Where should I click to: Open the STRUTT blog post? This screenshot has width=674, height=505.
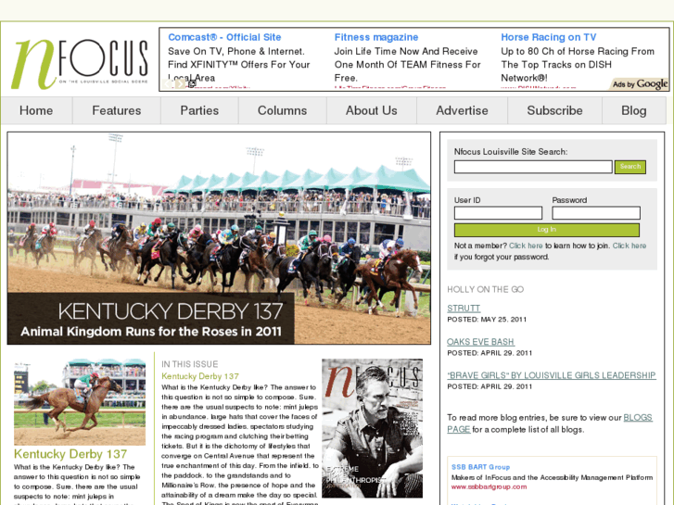pos(464,309)
